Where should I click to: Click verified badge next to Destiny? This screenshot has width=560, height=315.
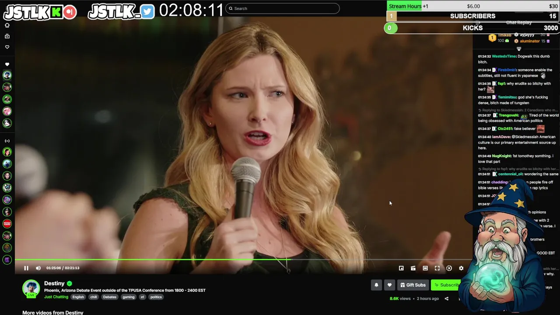pos(70,283)
